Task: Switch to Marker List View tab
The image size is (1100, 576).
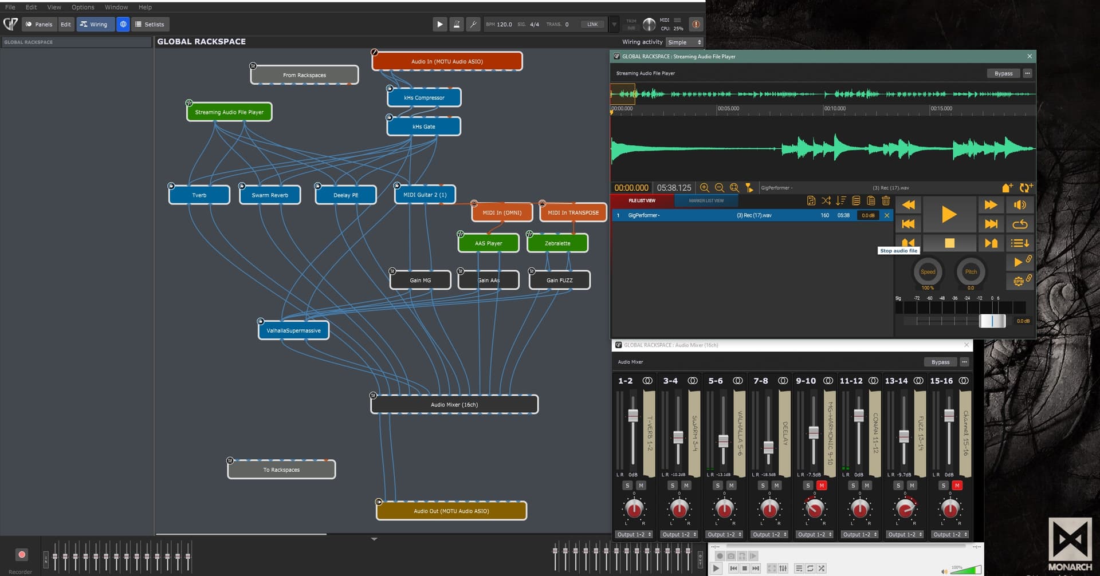Action: coord(706,200)
